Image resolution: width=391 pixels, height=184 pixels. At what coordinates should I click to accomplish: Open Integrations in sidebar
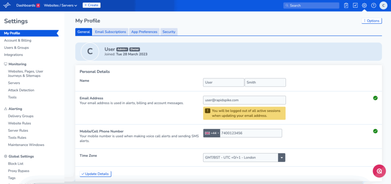pos(13,55)
